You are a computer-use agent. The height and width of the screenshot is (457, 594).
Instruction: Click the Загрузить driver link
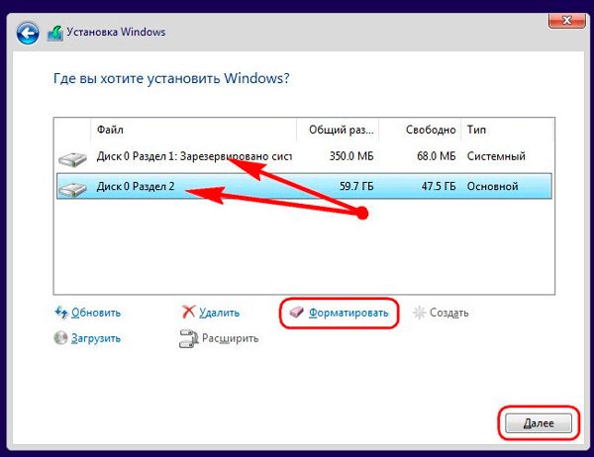click(96, 338)
